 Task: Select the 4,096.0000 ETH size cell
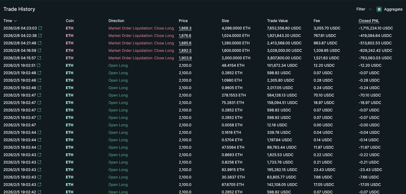point(235,28)
